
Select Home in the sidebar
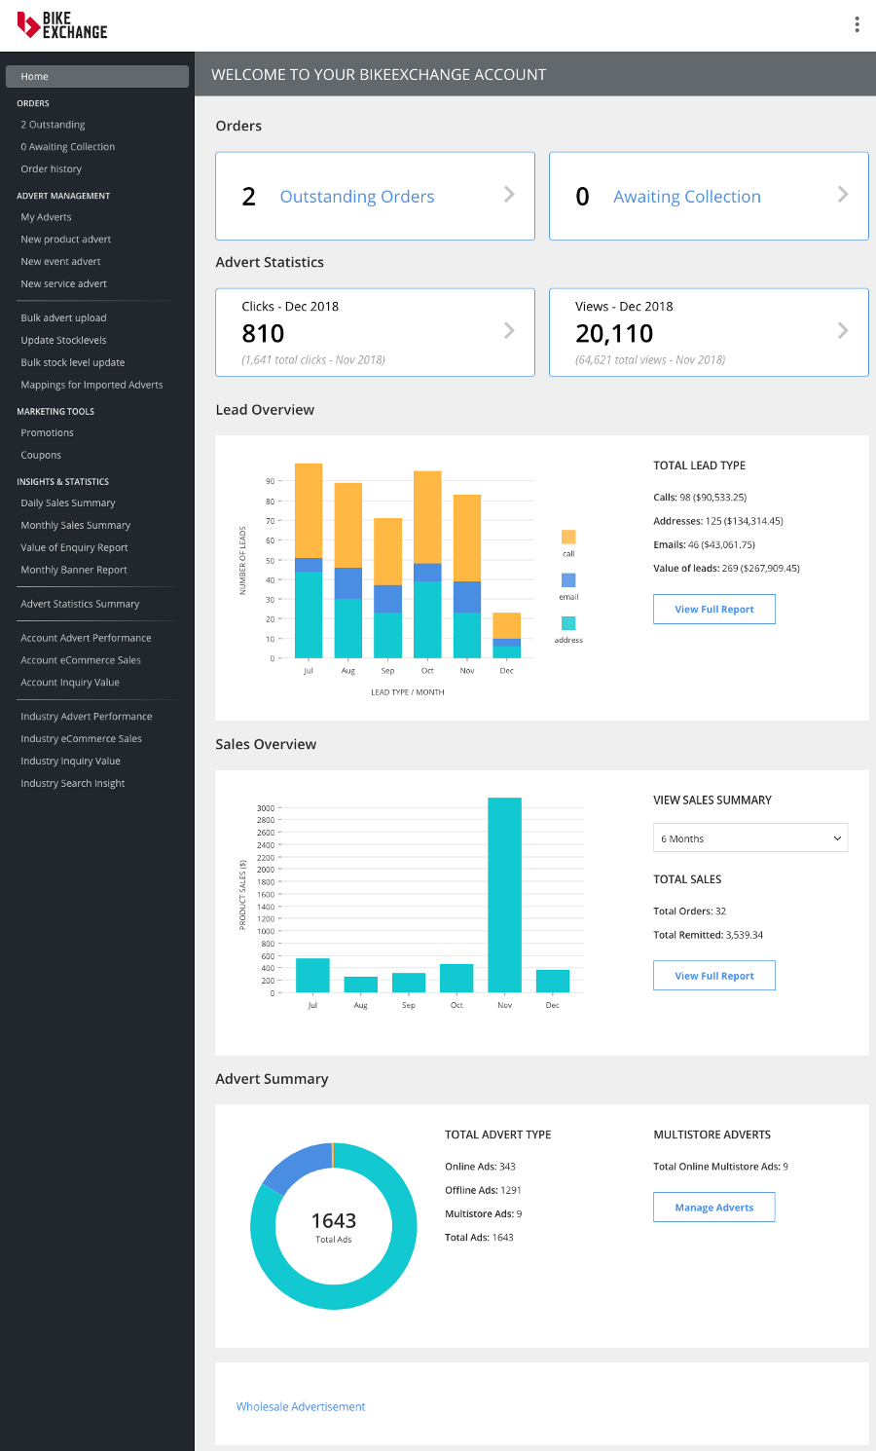click(x=97, y=76)
